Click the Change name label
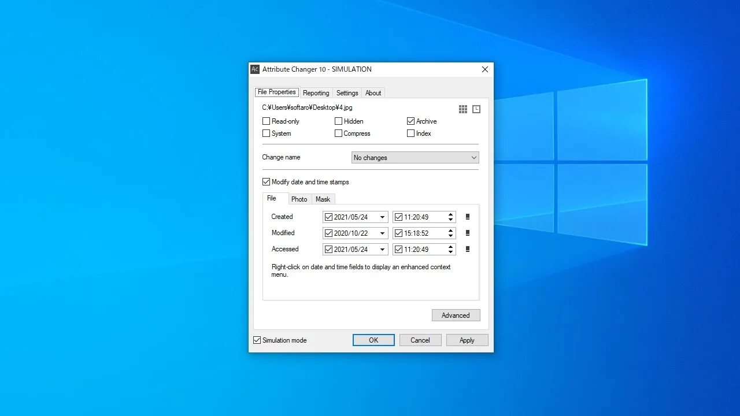 point(281,157)
